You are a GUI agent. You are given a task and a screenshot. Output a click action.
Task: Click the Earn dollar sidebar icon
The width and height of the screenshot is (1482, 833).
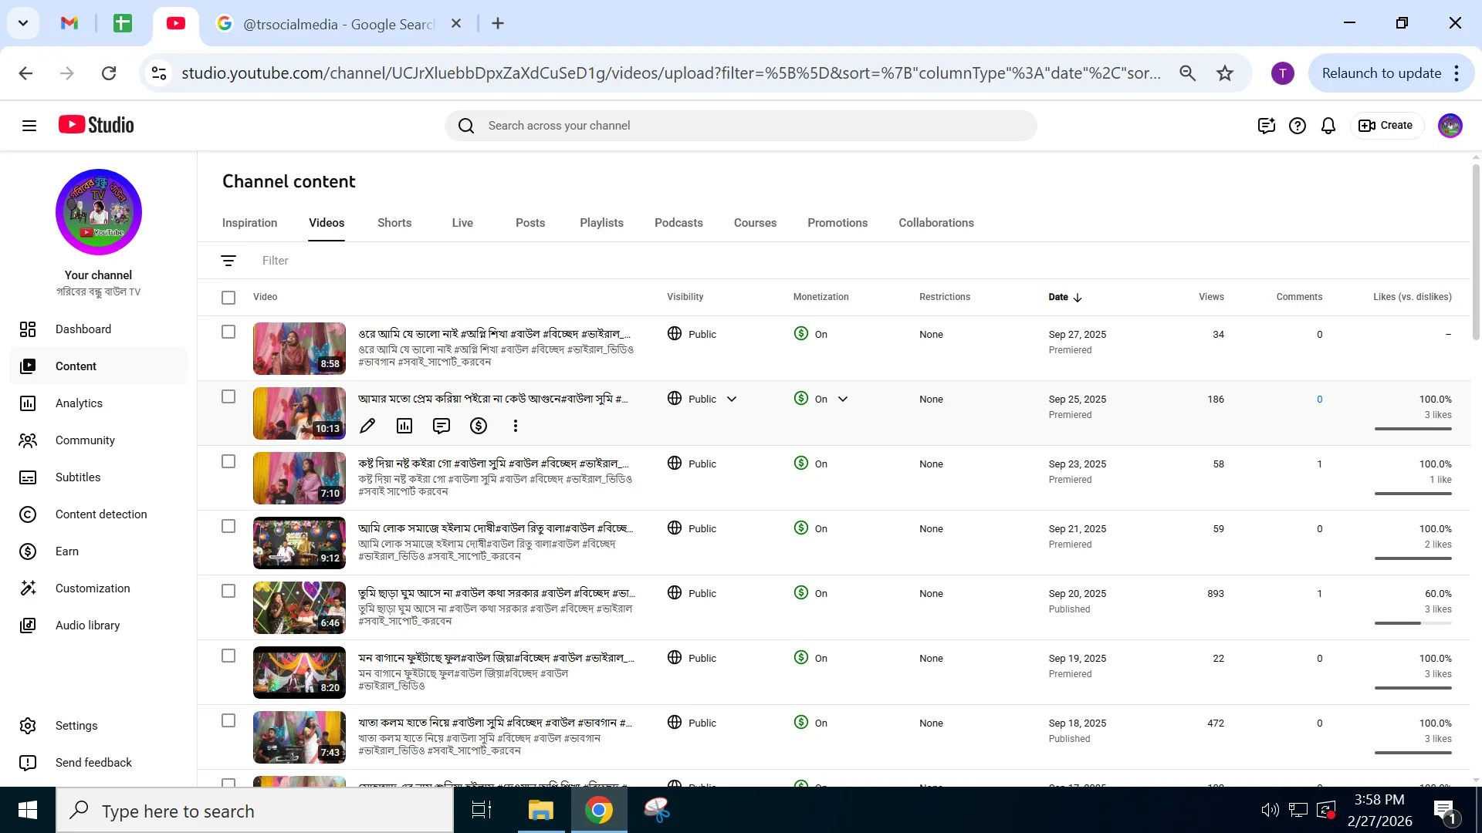pyautogui.click(x=28, y=551)
